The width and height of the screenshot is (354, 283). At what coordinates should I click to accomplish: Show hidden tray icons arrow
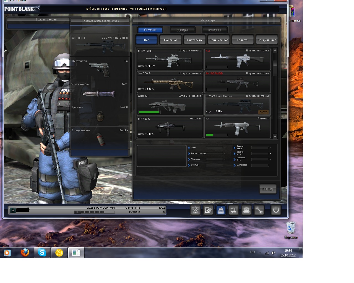pos(260,253)
